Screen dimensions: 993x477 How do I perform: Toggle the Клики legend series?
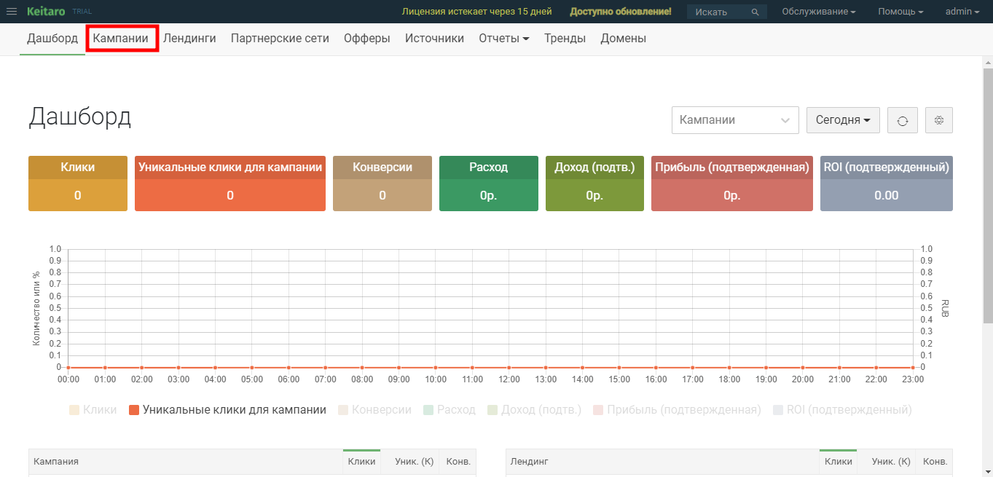(x=93, y=410)
